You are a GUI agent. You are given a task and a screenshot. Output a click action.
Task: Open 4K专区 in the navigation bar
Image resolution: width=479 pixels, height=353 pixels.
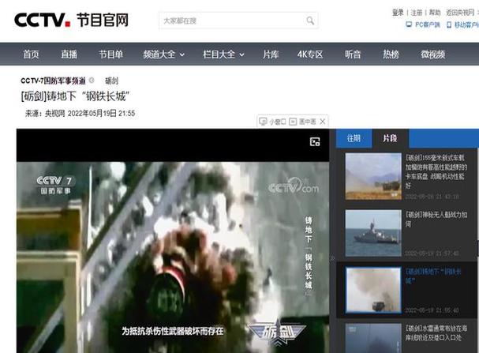click(x=310, y=54)
